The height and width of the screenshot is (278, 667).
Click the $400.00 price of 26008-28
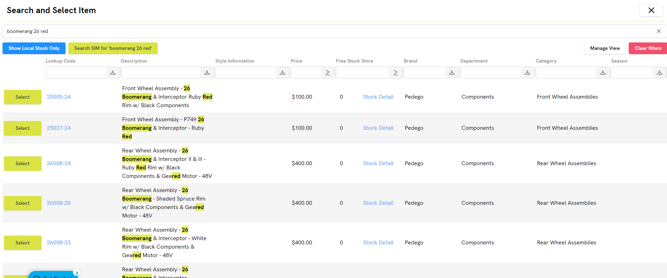(302, 203)
